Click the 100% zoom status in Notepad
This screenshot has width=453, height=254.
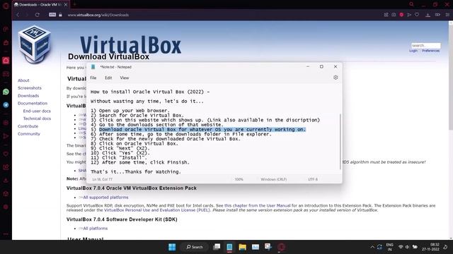click(239, 179)
